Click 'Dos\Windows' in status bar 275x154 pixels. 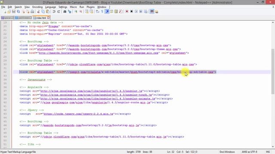click(x=227, y=152)
